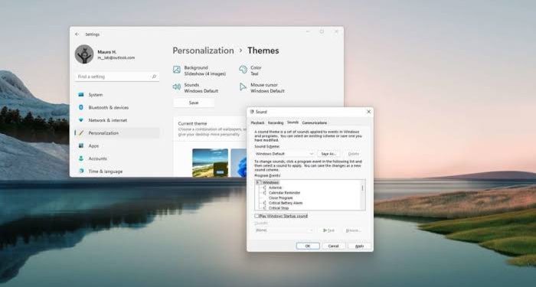The image size is (536, 287).
Task: Click the Network & internet wifi icon
Action: (81, 120)
